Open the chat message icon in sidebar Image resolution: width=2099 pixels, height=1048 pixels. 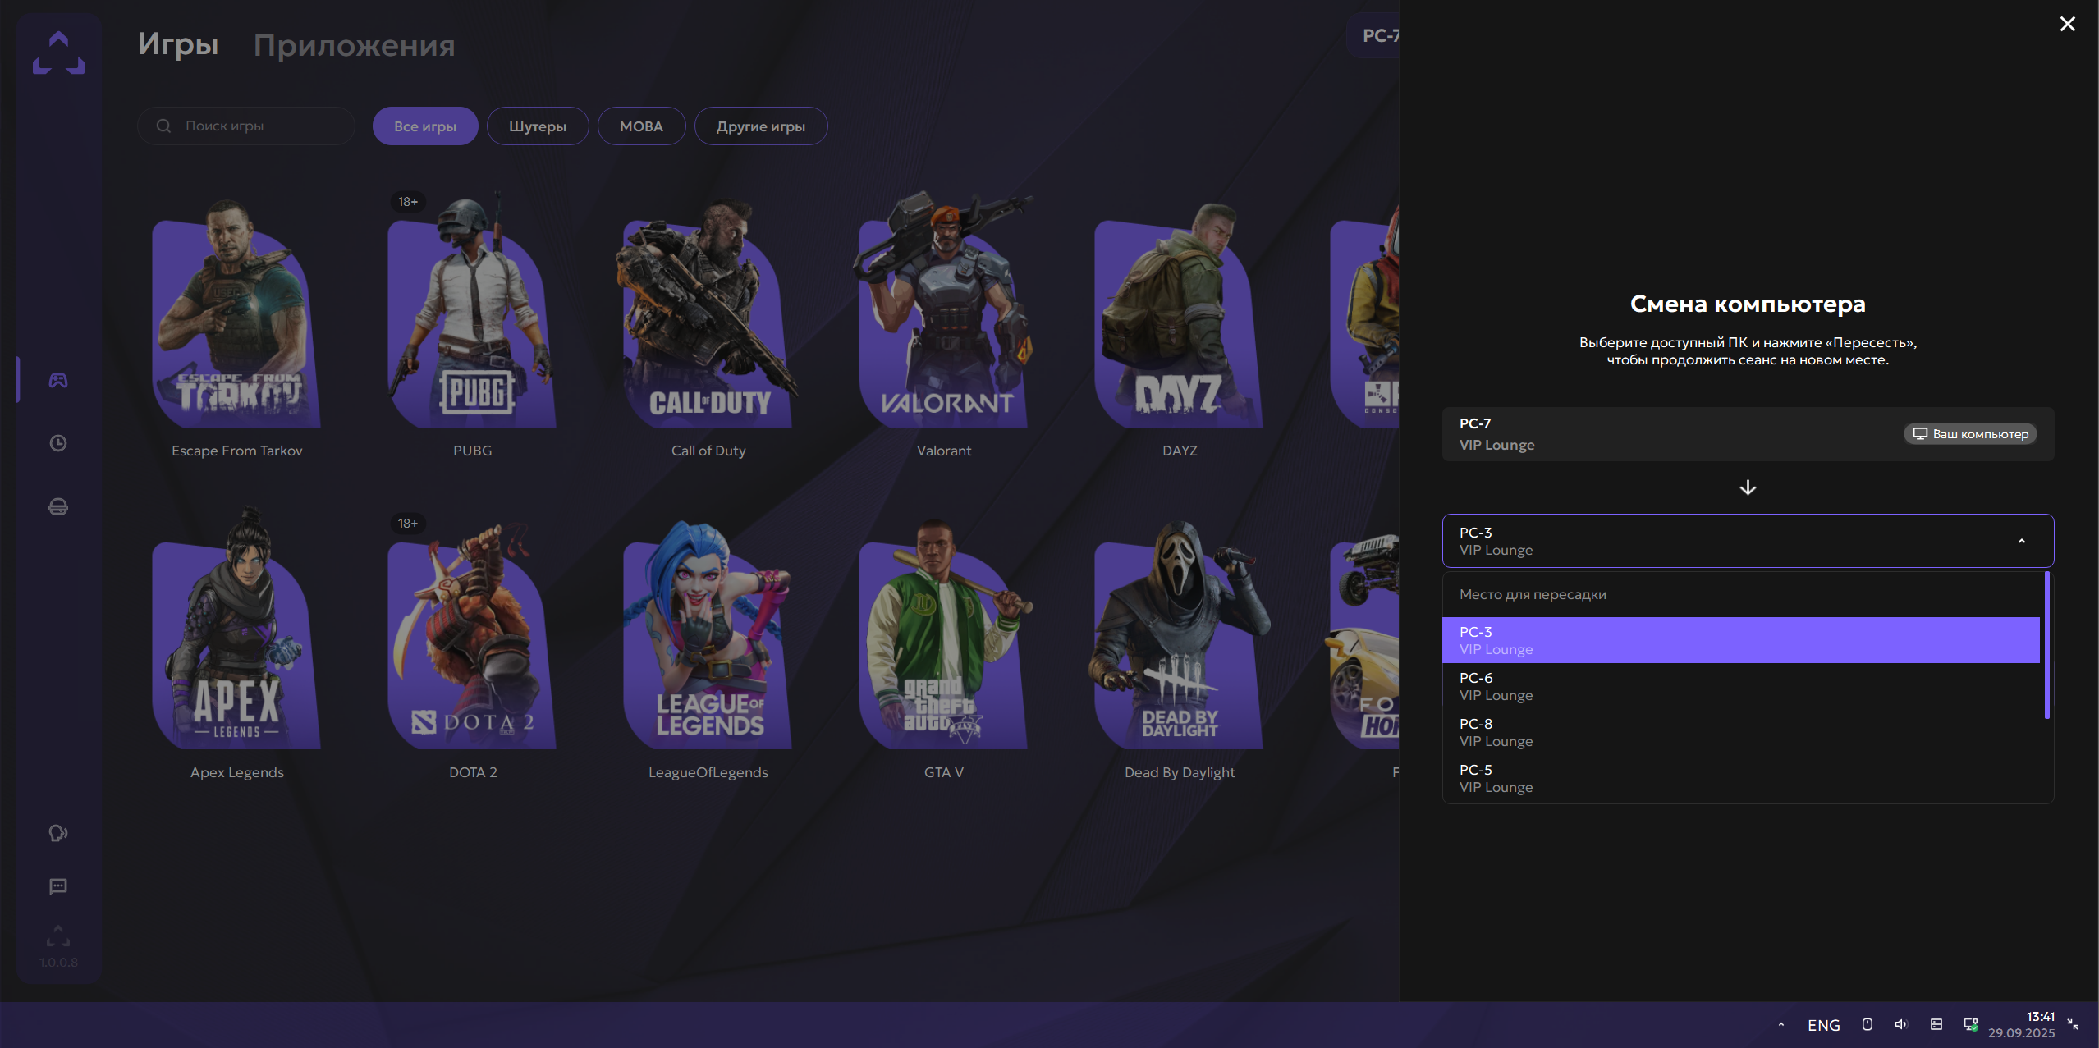click(58, 886)
